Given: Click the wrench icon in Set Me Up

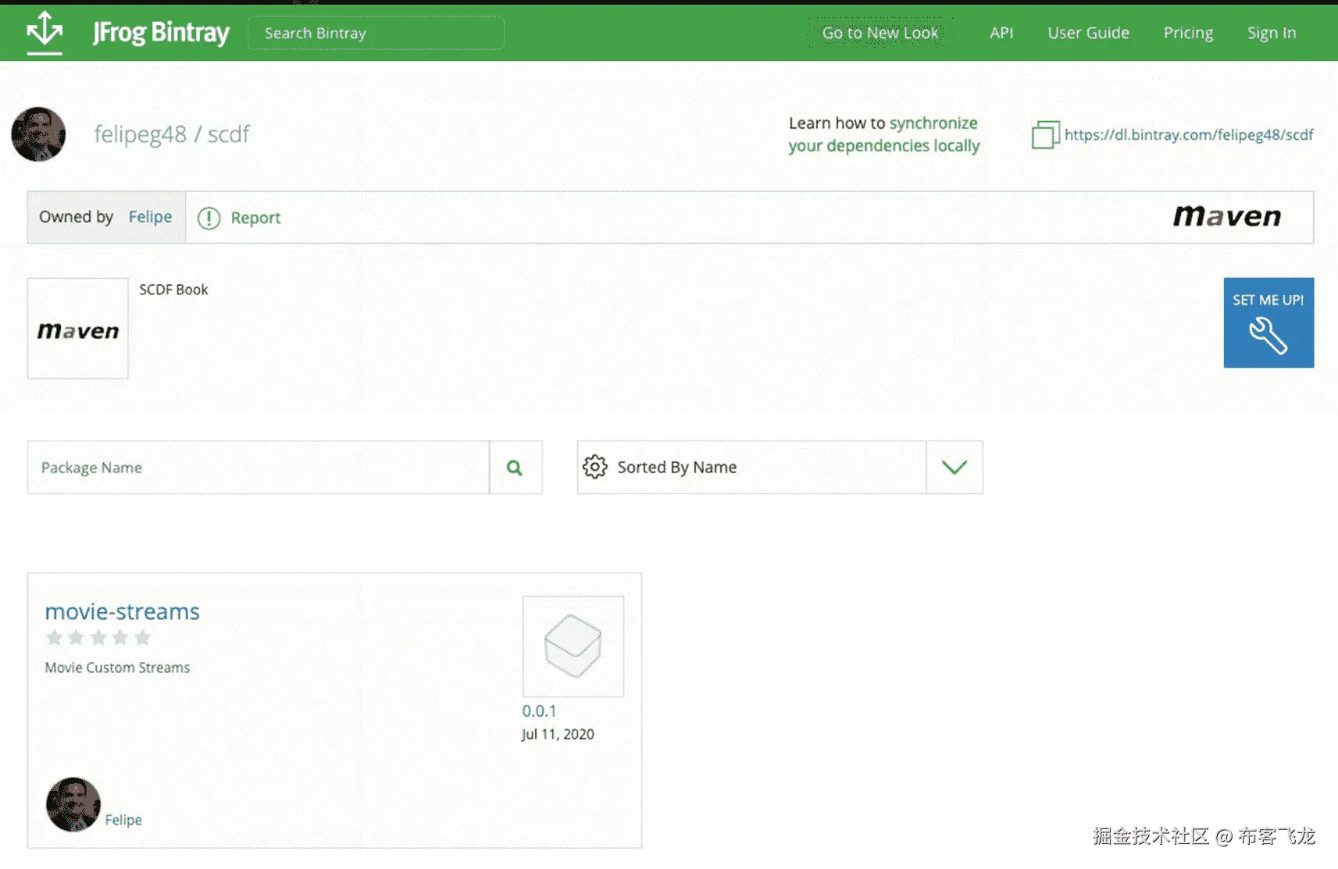Looking at the screenshot, I should [1268, 335].
